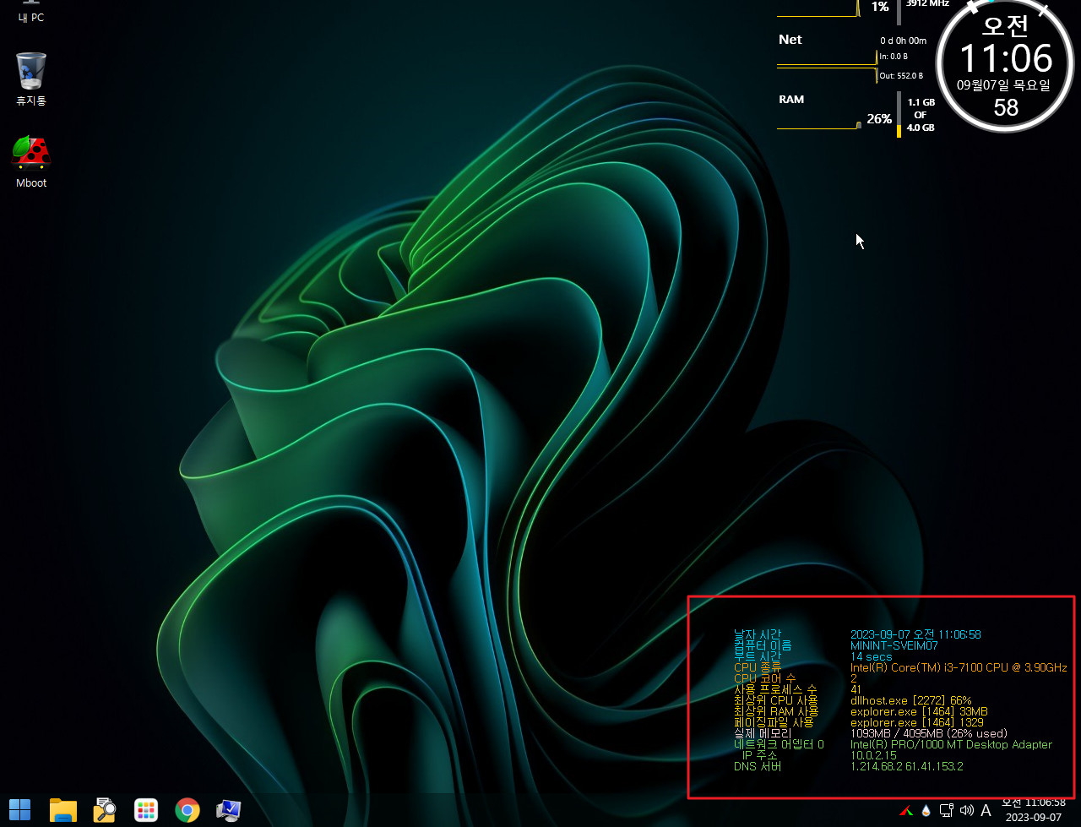Open the speaker volume tray icon

tap(967, 811)
